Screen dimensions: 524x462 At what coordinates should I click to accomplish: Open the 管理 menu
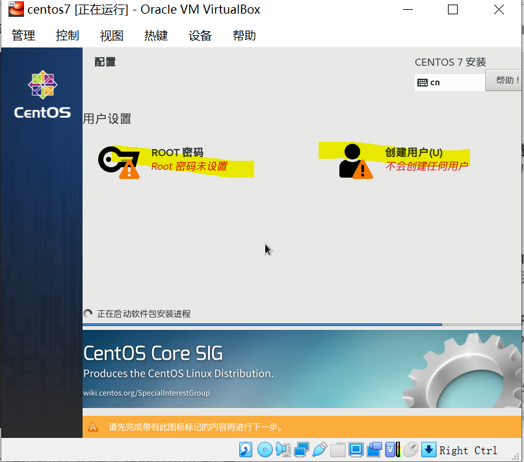pyautogui.click(x=23, y=35)
